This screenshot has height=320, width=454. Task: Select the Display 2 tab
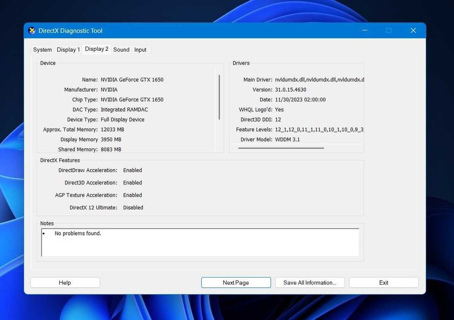pos(96,49)
